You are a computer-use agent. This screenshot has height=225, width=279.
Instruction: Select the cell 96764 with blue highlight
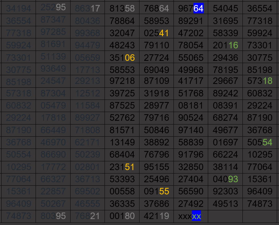point(191,9)
